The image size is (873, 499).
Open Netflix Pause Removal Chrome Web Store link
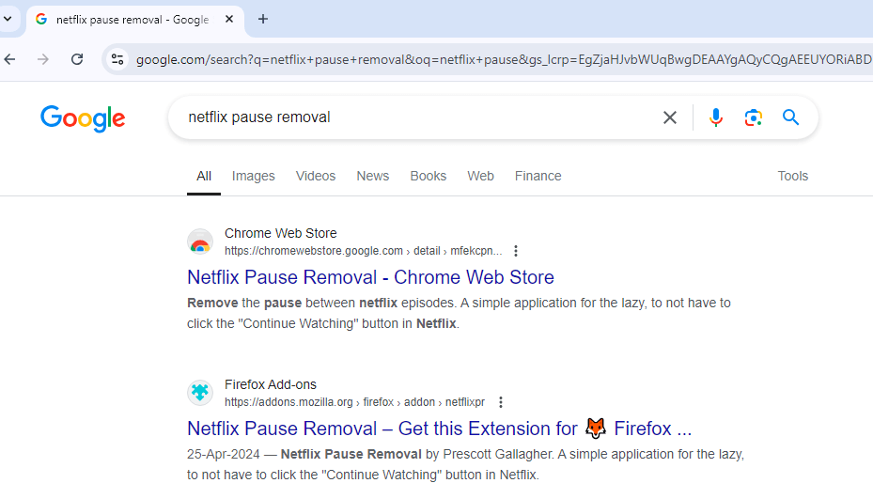click(370, 277)
